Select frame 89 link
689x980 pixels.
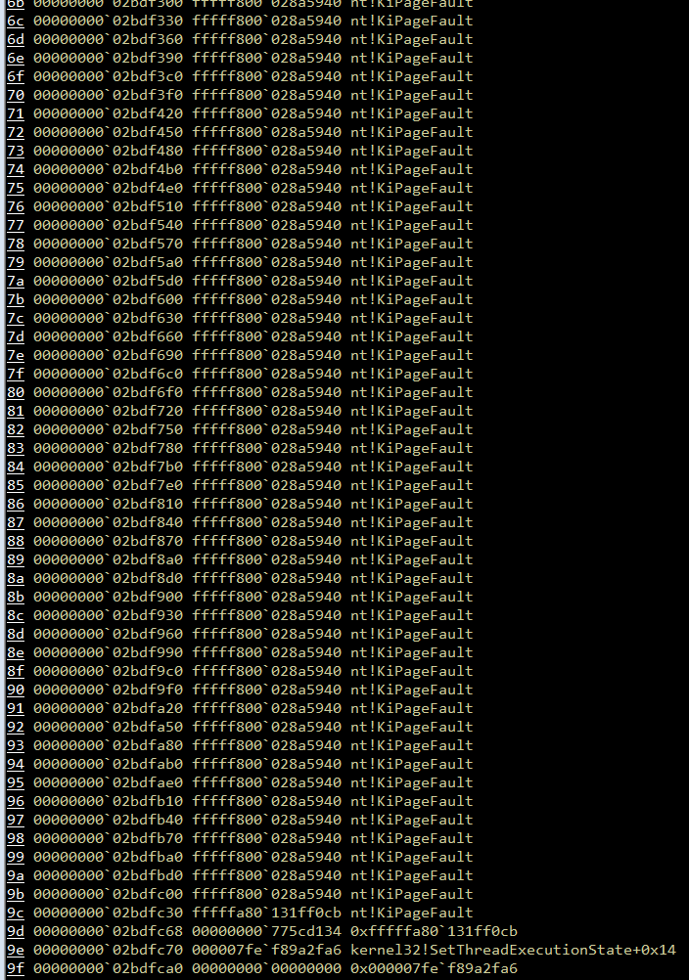[x=16, y=559]
